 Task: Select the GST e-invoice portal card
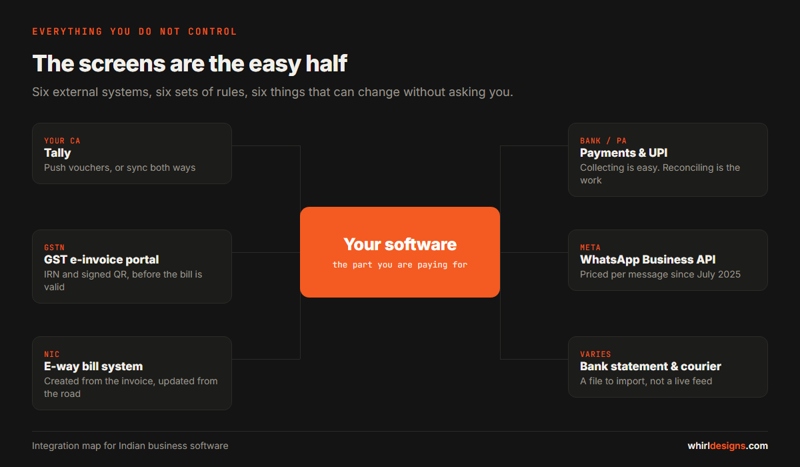[132, 266]
